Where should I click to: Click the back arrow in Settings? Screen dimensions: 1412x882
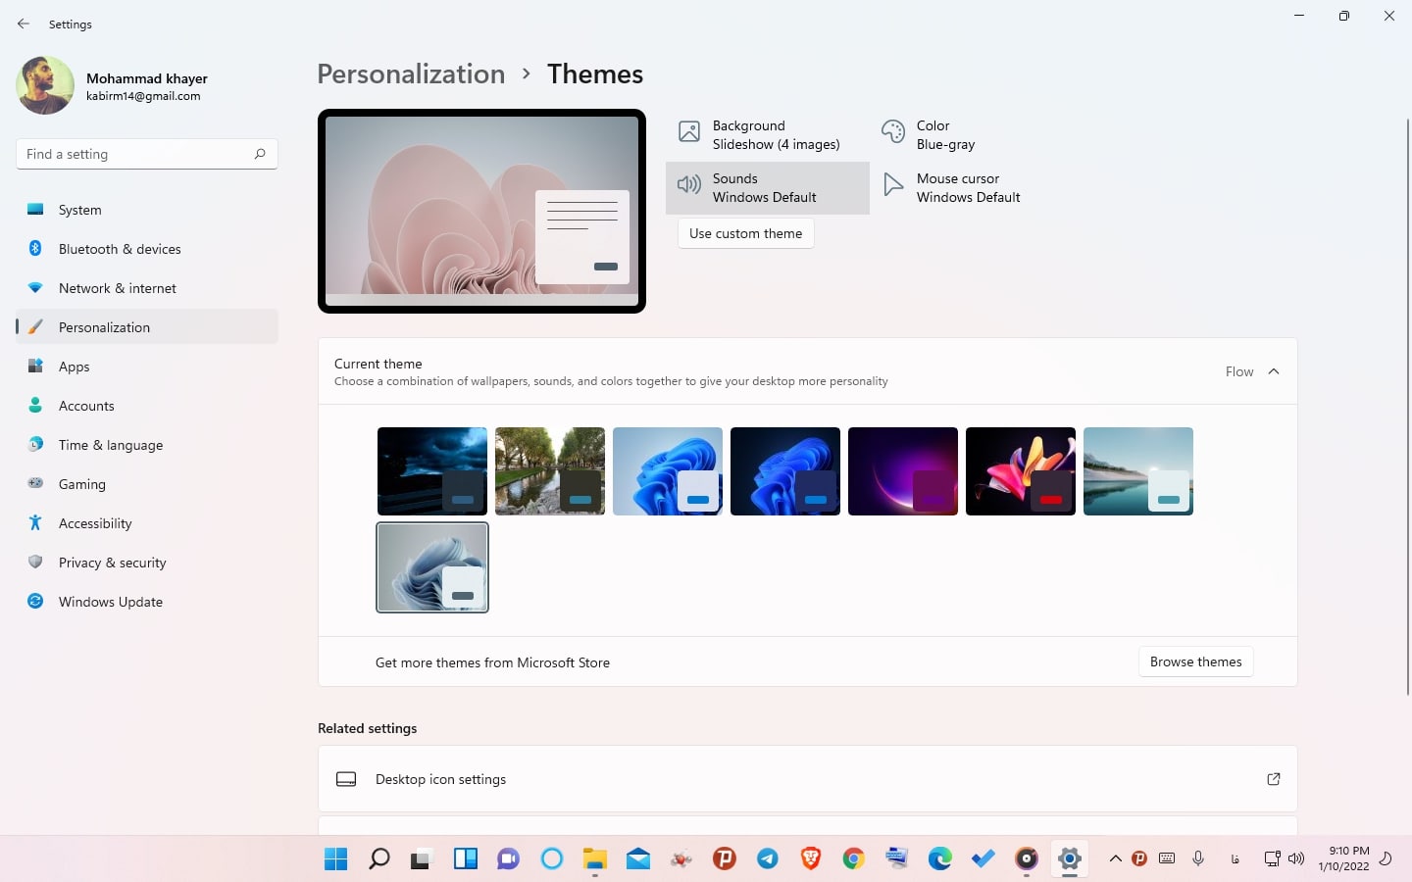[x=24, y=24]
